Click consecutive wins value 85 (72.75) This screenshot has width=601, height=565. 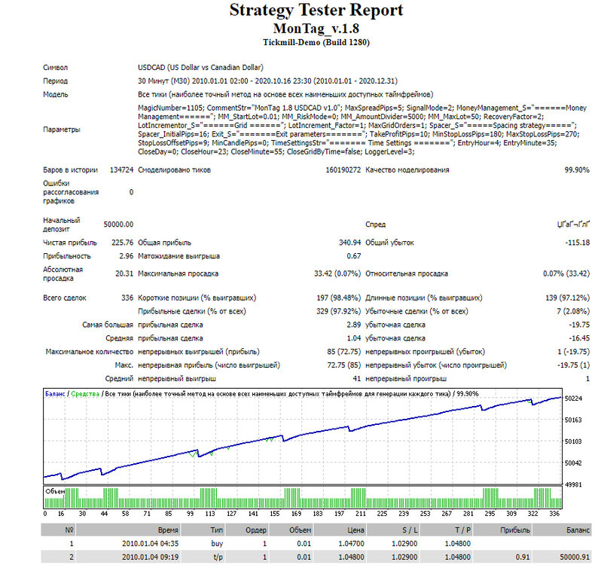344,352
